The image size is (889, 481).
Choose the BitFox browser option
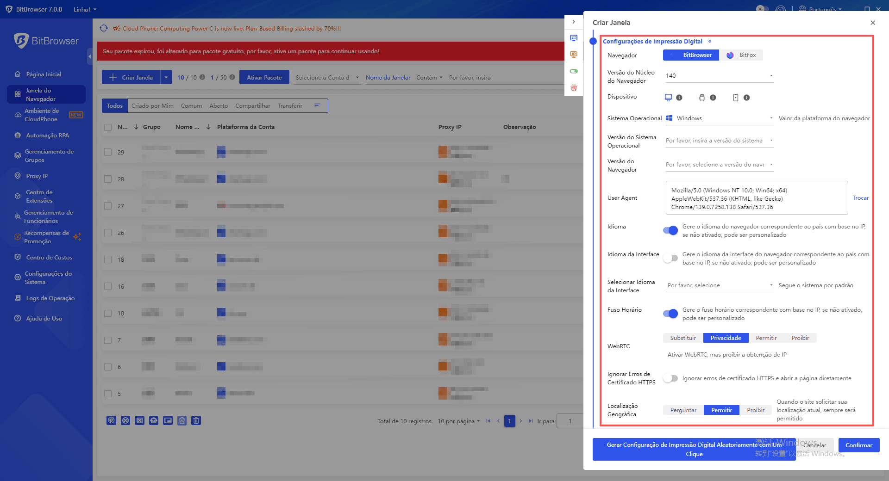(x=741, y=55)
